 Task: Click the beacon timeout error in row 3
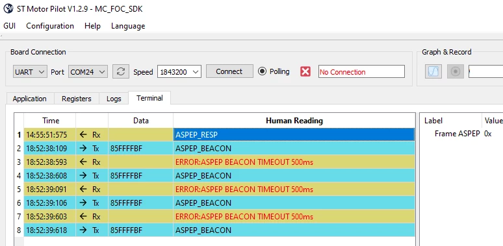[294, 162]
